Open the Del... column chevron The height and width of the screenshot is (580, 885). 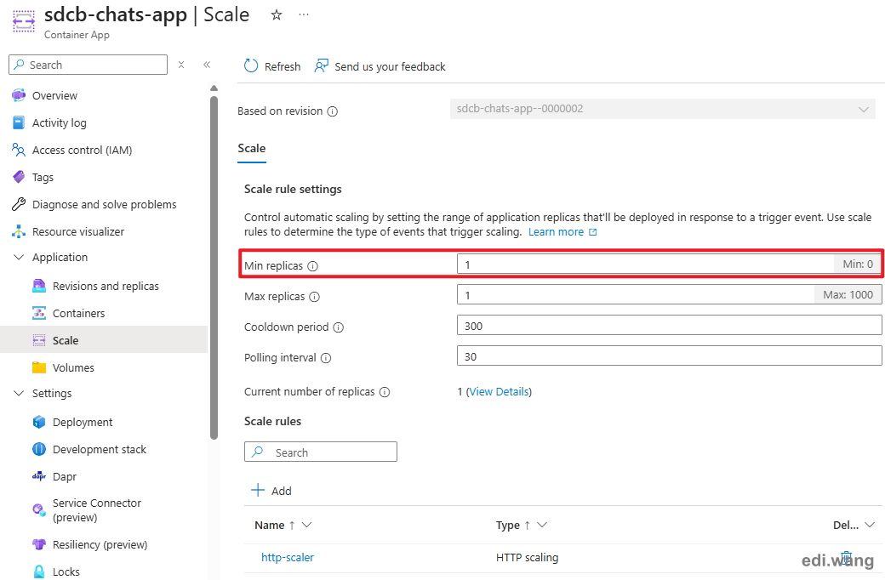click(x=870, y=526)
